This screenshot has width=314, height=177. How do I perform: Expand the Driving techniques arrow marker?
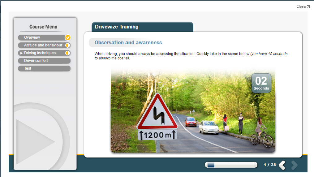pos(22,53)
